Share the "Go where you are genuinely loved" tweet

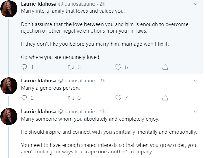point(165,67)
